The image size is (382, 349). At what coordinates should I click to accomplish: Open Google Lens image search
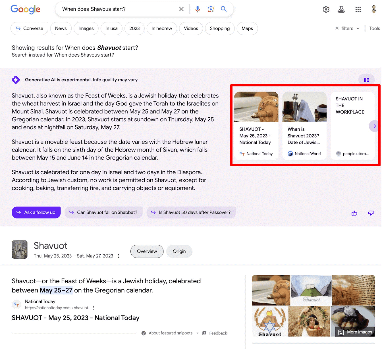click(211, 9)
